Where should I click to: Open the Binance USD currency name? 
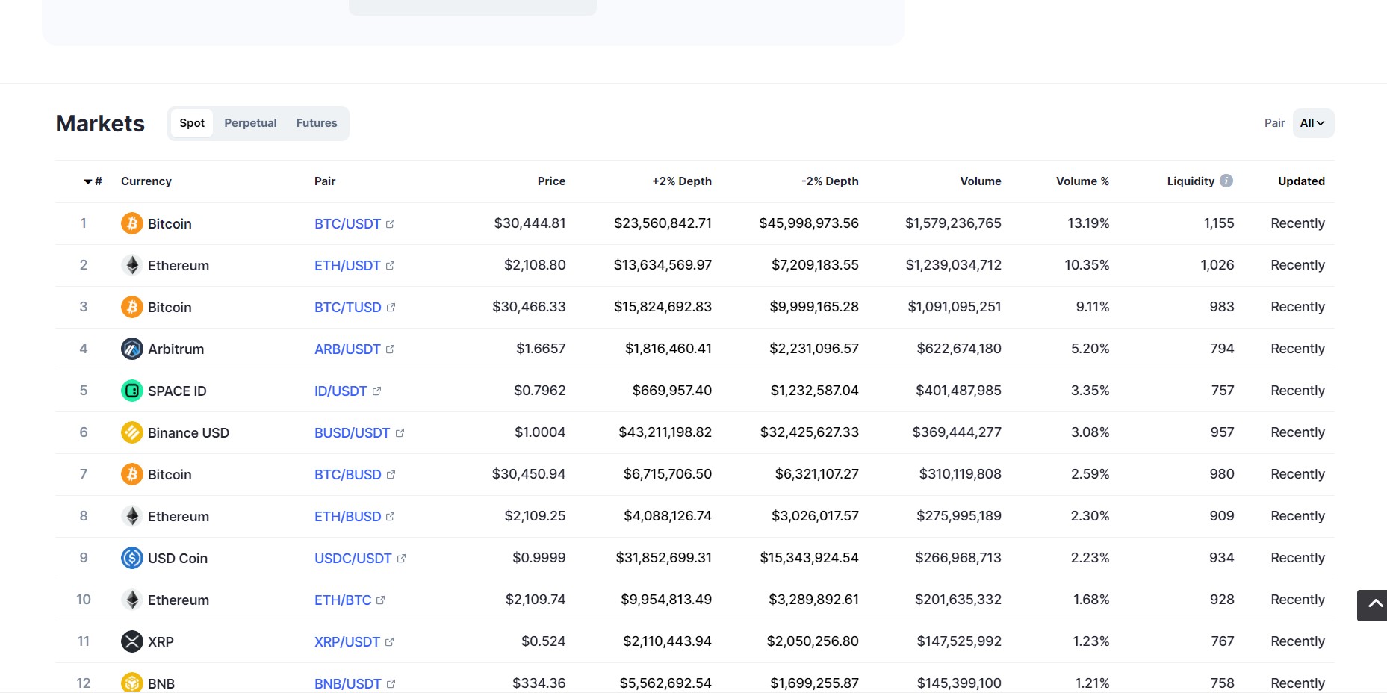click(x=188, y=432)
